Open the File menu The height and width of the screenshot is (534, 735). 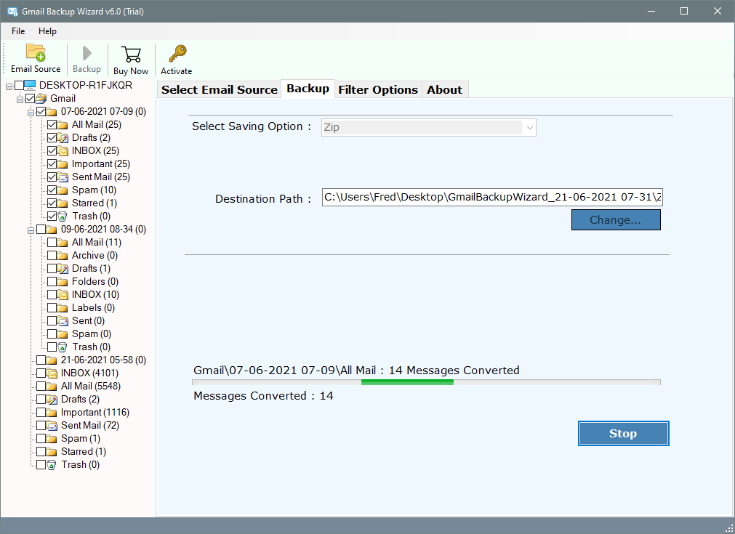[x=18, y=31]
